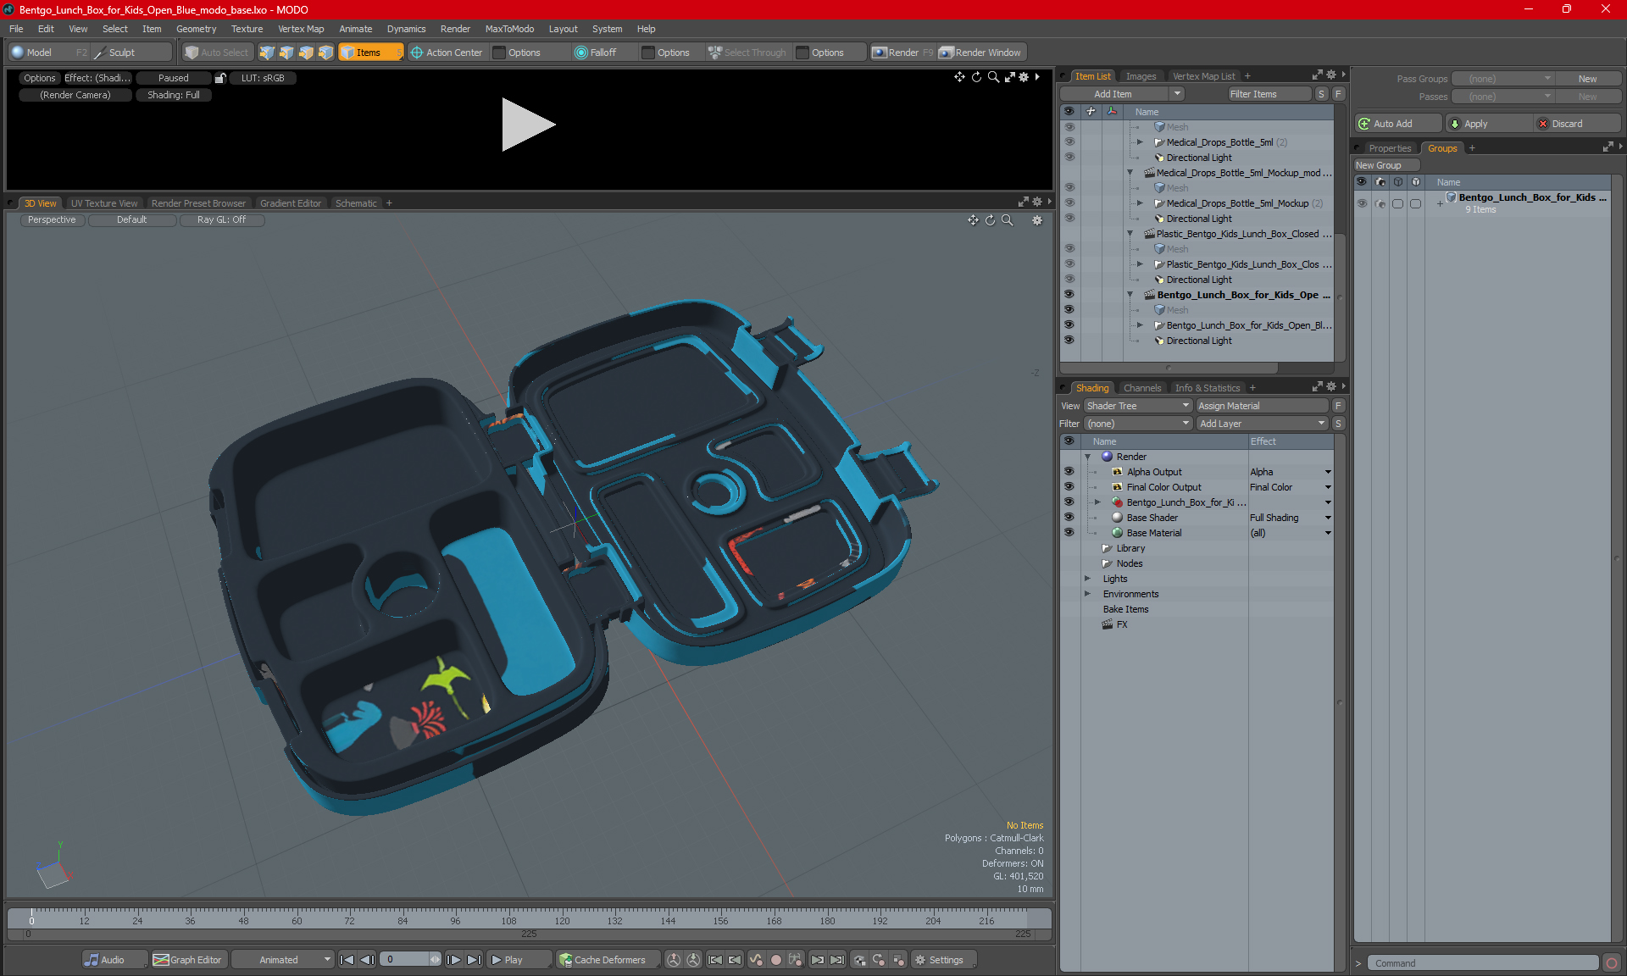Image resolution: width=1627 pixels, height=976 pixels.
Task: Toggle visibility of Base Shader
Action: [x=1069, y=518]
